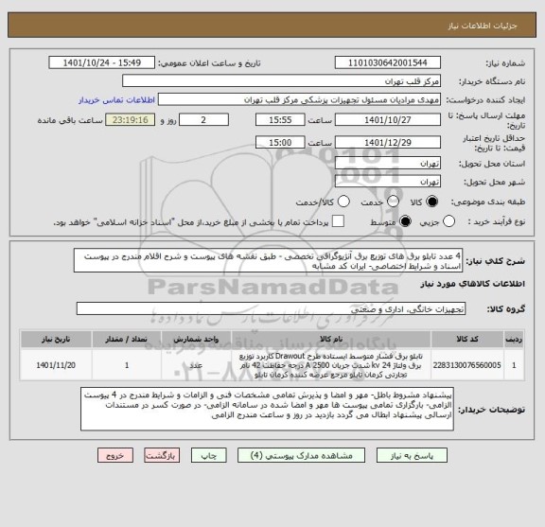Click the announcement date field 1401/10/24 - 15:49
This screenshot has height=527, width=545.
tap(102, 62)
